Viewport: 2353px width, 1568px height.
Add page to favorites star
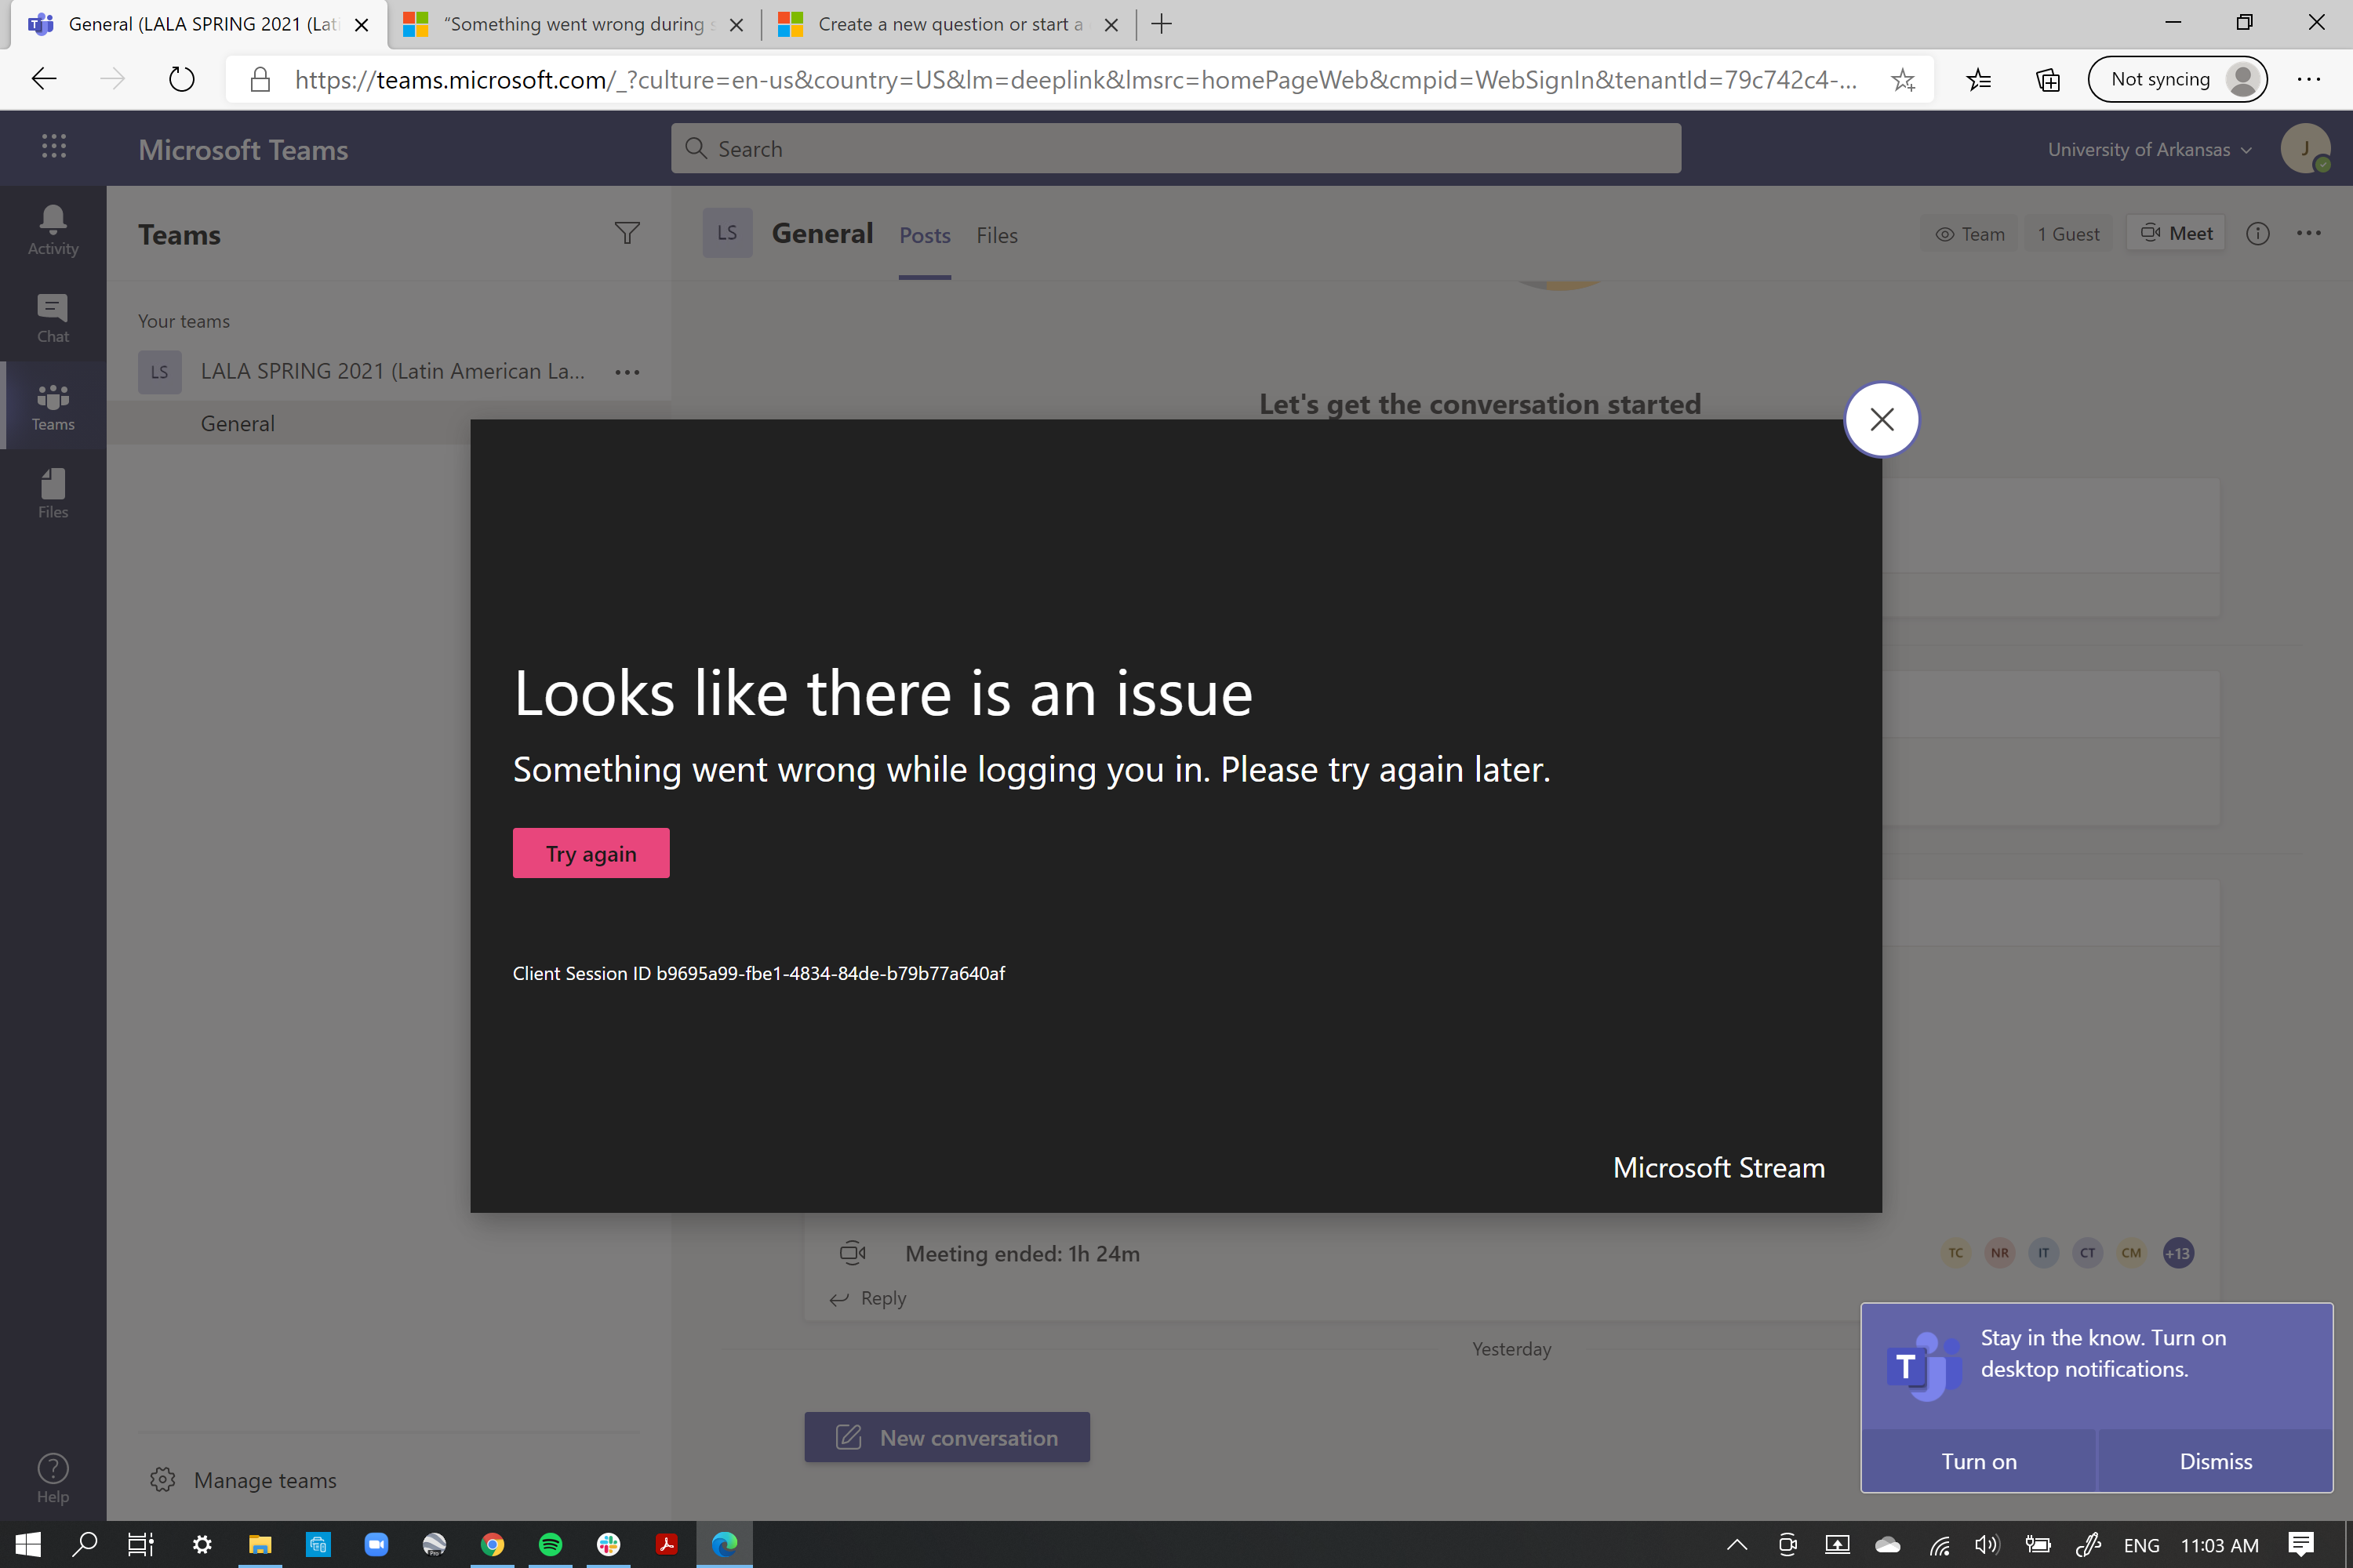pos(1902,79)
